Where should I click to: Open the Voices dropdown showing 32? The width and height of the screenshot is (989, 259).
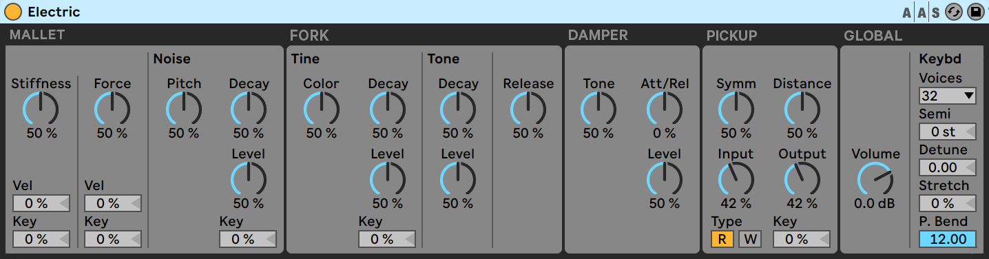[x=947, y=96]
